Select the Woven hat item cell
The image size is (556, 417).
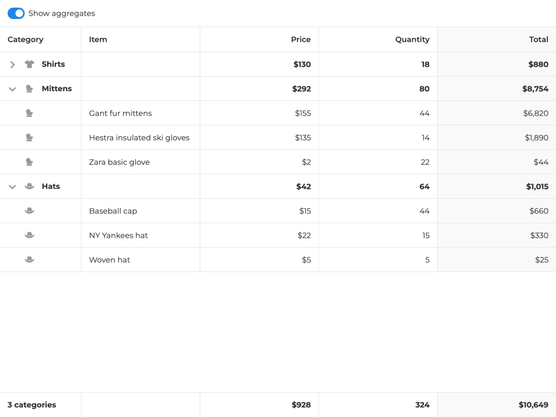[x=110, y=260]
